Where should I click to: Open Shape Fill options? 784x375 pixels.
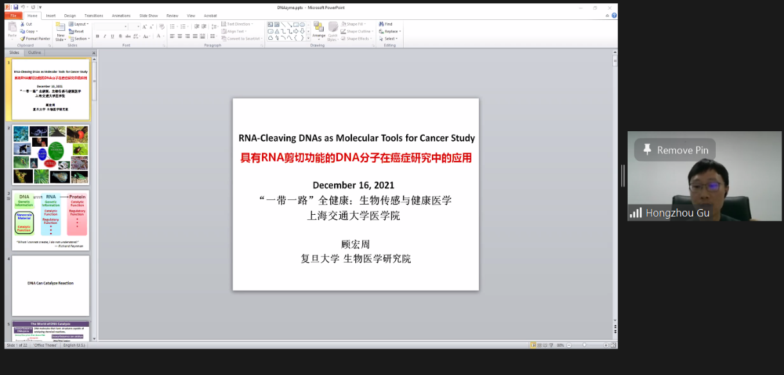[355, 24]
